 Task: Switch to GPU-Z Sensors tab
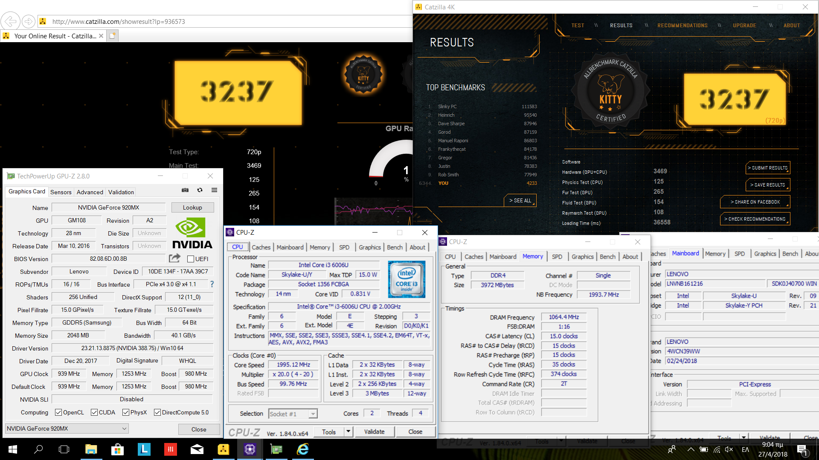click(61, 192)
